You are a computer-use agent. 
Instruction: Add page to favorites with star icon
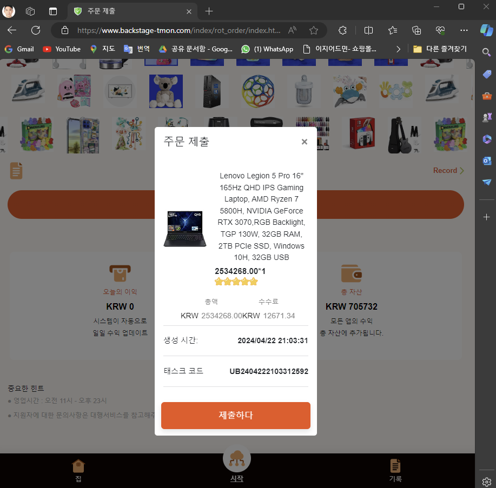(314, 30)
